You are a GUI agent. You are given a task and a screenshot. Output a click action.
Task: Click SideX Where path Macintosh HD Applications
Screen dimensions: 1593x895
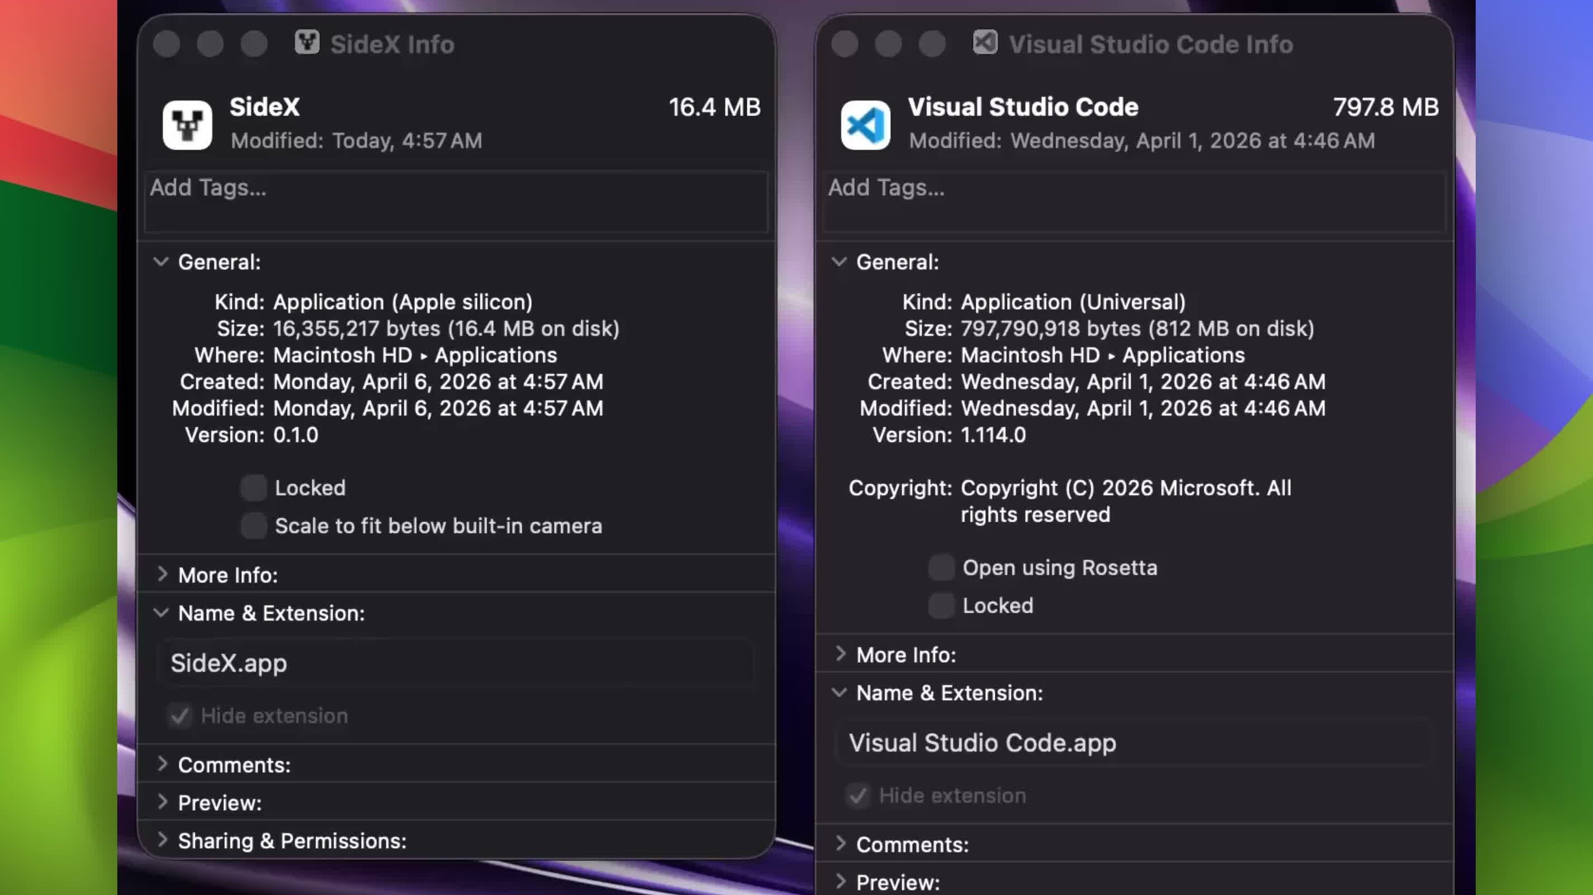coord(415,355)
